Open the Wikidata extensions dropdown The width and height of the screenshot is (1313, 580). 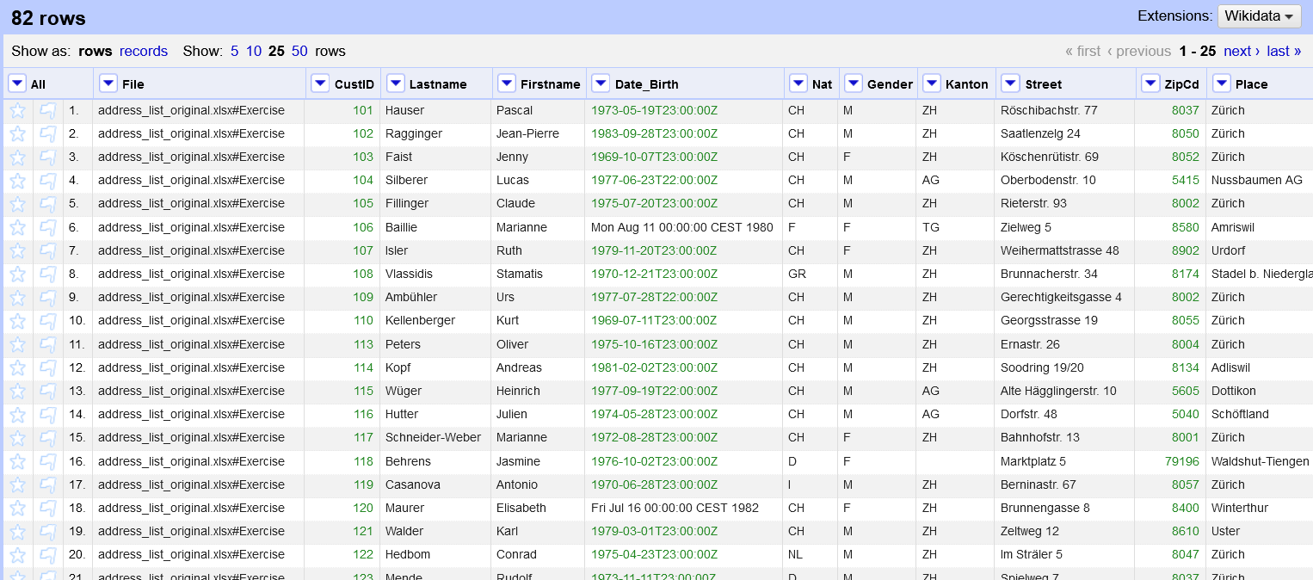click(x=1259, y=15)
